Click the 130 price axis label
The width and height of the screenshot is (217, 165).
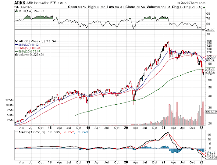pyautogui.click(x=209, y=49)
